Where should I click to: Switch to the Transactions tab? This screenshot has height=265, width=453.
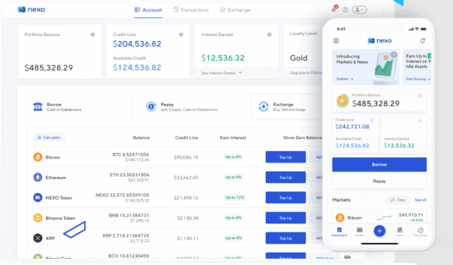click(191, 10)
